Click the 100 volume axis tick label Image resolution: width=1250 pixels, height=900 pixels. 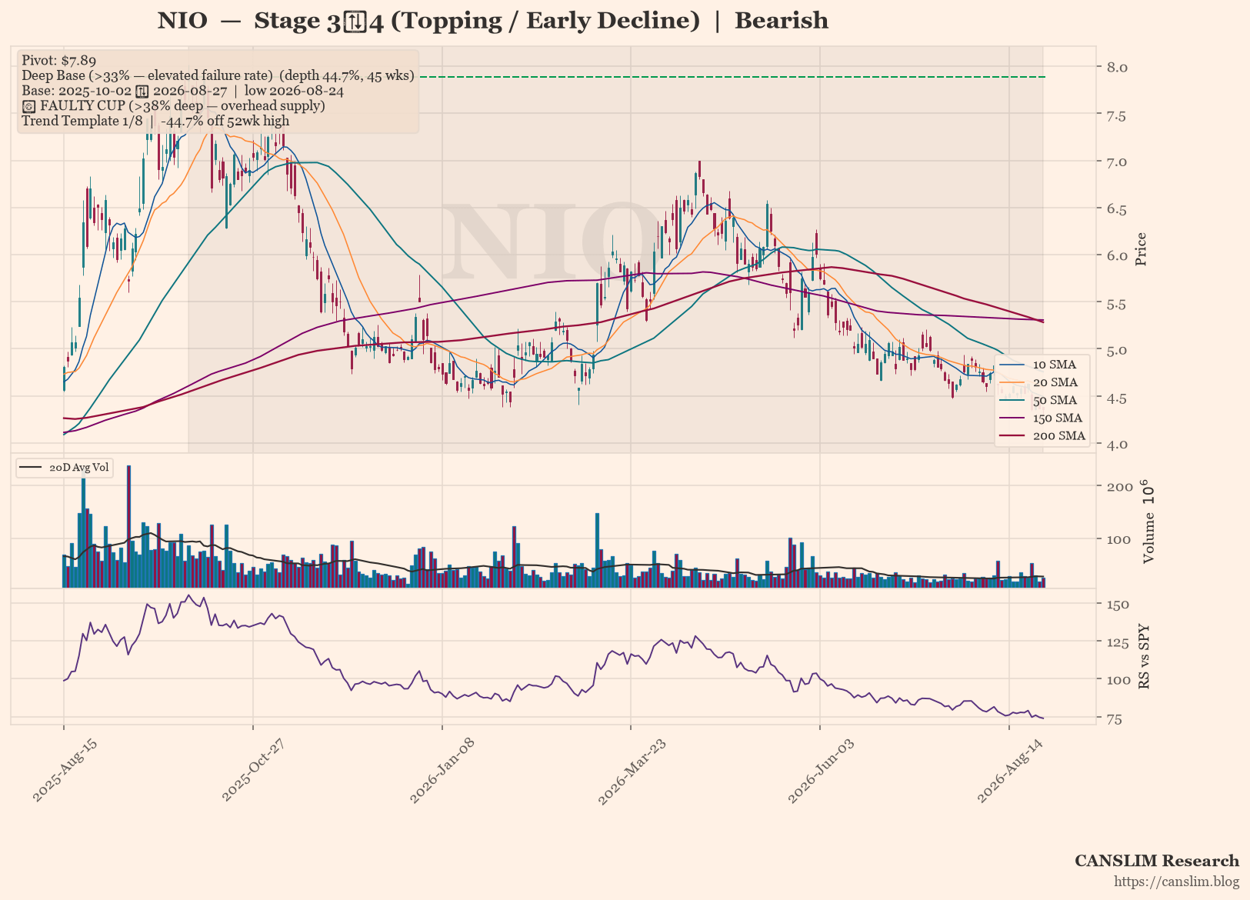[x=1118, y=540]
